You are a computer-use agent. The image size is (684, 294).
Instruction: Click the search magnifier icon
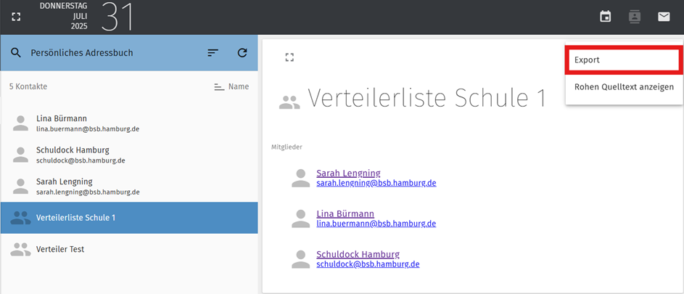pos(16,53)
